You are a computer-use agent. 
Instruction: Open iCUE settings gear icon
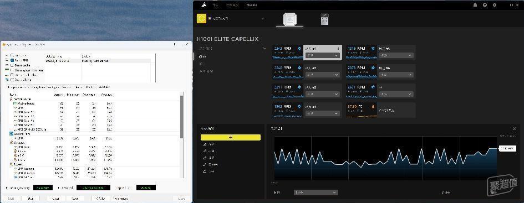(495, 5)
